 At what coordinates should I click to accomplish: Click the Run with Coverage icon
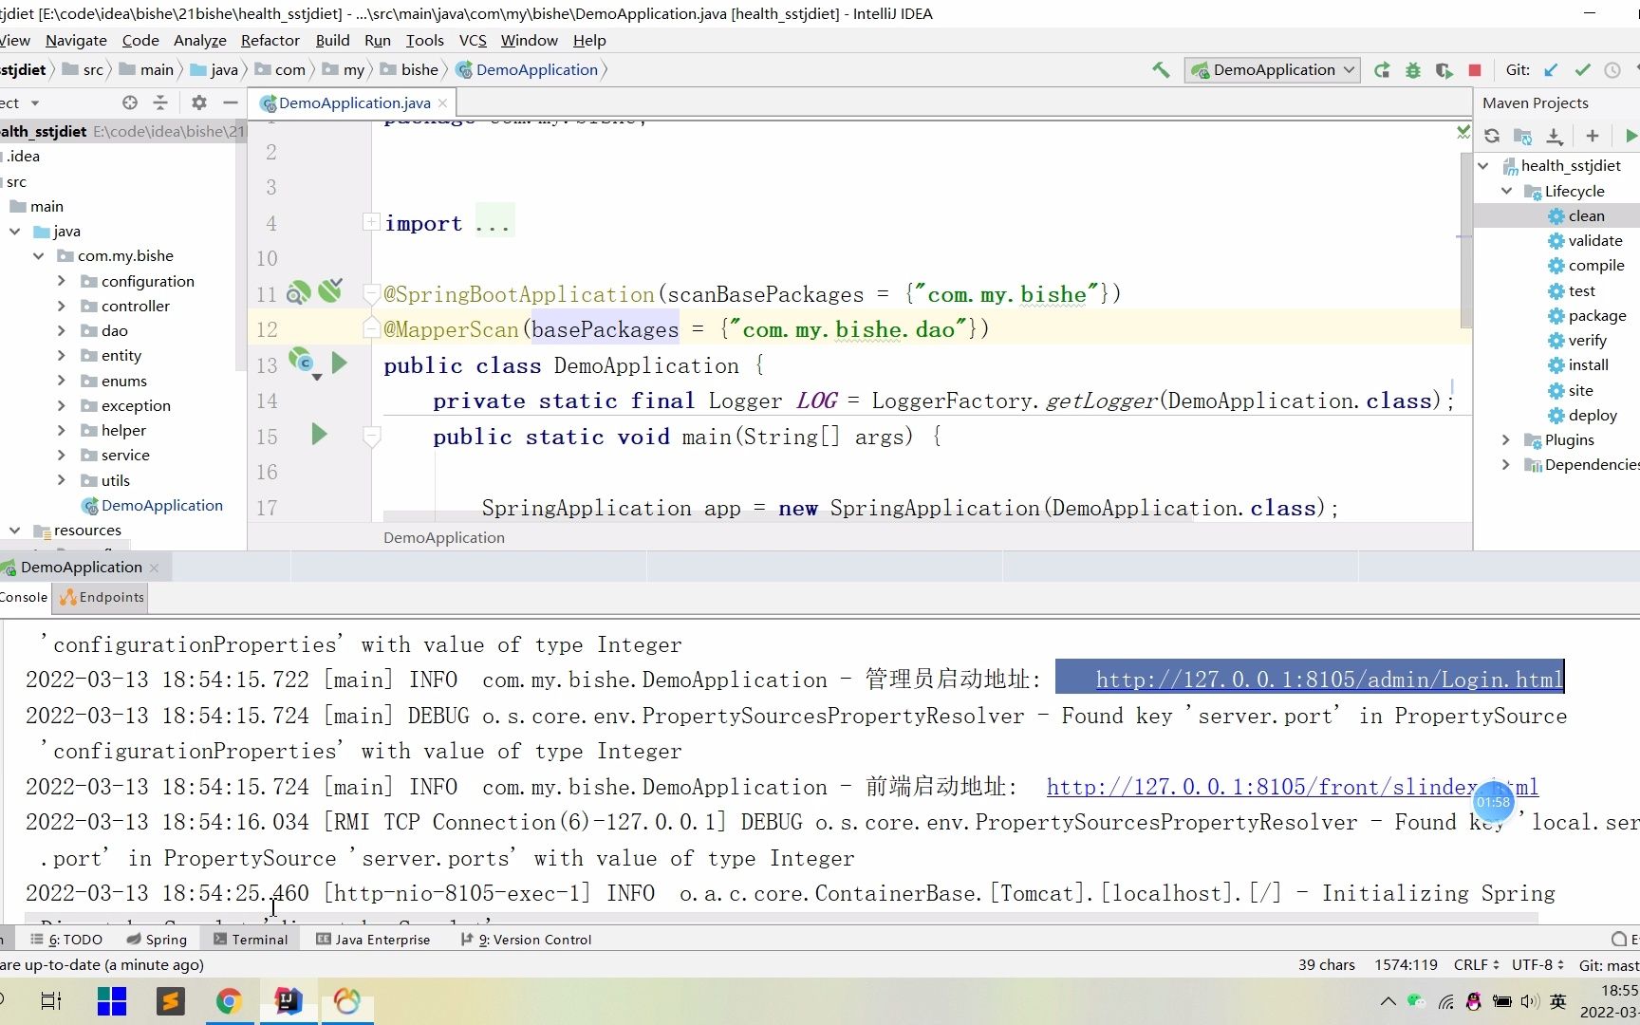click(x=1444, y=70)
